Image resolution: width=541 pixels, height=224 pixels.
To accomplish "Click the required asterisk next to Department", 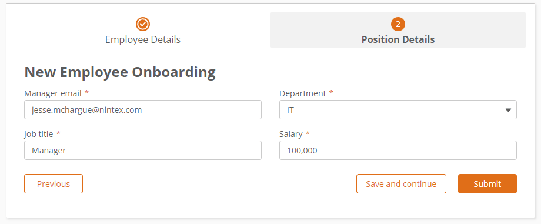I will 331,92.
